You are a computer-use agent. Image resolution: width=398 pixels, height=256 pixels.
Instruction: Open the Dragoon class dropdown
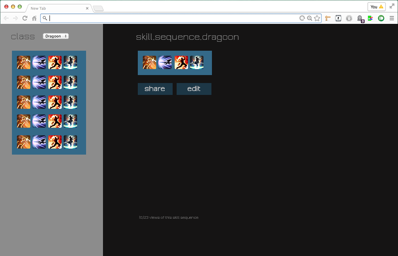coord(56,36)
